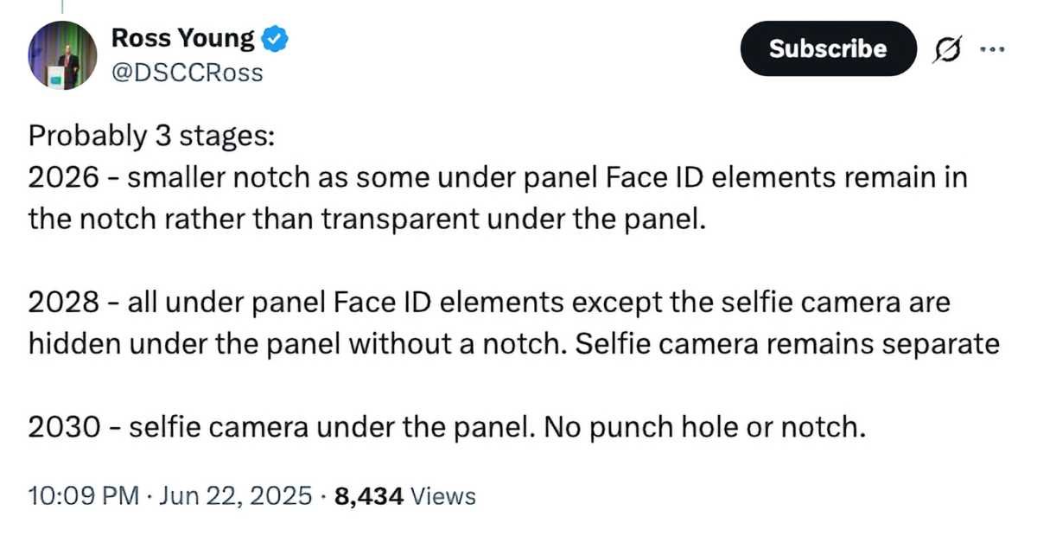Click the line 'the notch rather than transparent'

[367, 219]
